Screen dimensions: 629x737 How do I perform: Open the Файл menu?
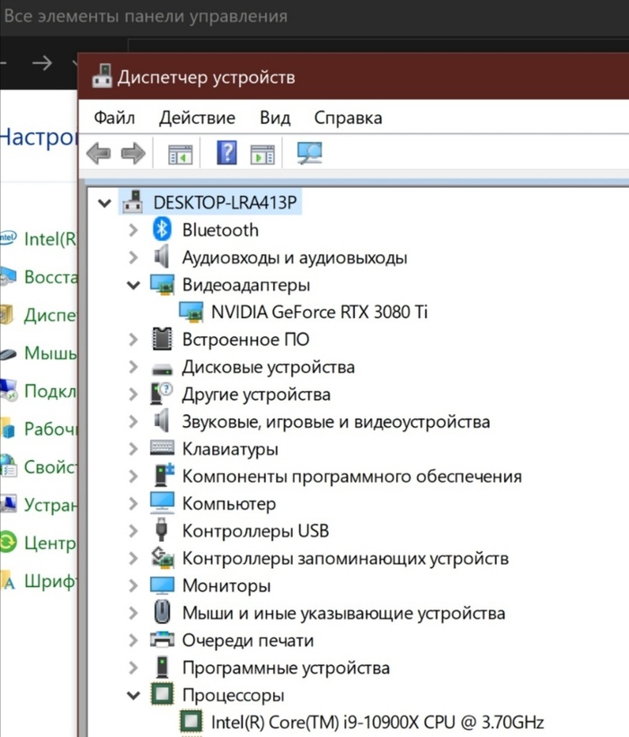[114, 118]
